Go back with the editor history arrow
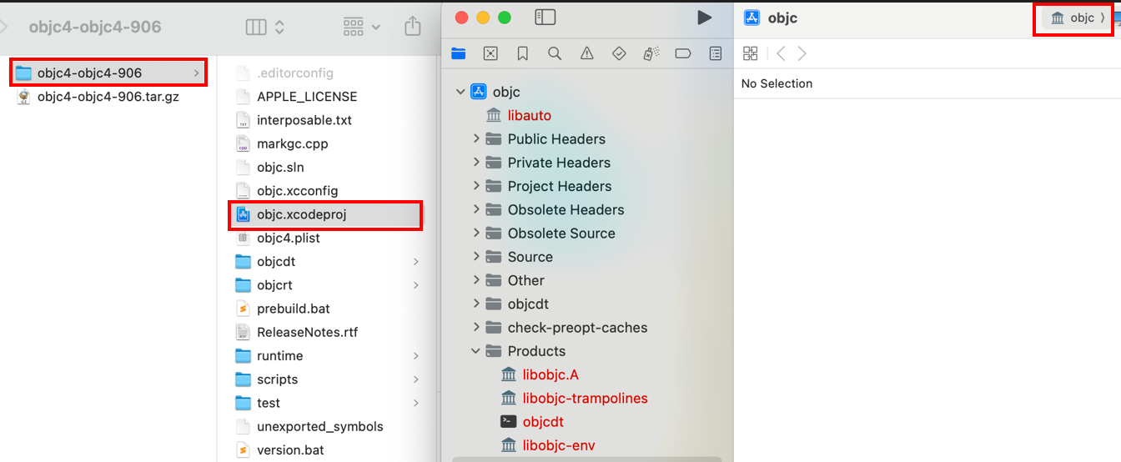Image resolution: width=1121 pixels, height=462 pixels. pyautogui.click(x=781, y=53)
